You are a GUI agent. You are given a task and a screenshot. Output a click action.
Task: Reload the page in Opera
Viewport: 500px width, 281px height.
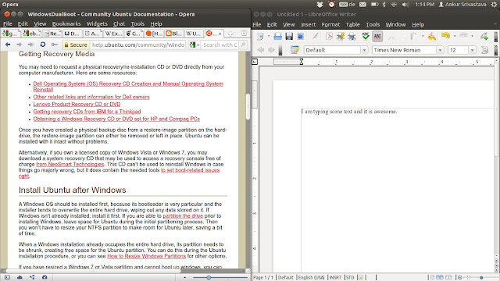pos(42,45)
